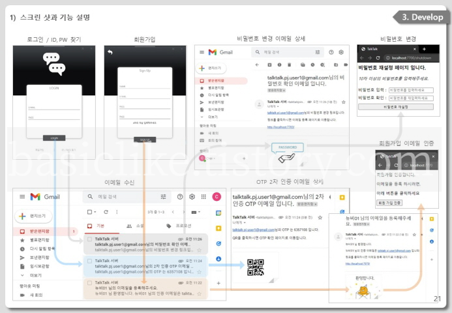Refresh the inbox mail list
The height and width of the screenshot is (313, 452).
pyautogui.click(x=106, y=212)
